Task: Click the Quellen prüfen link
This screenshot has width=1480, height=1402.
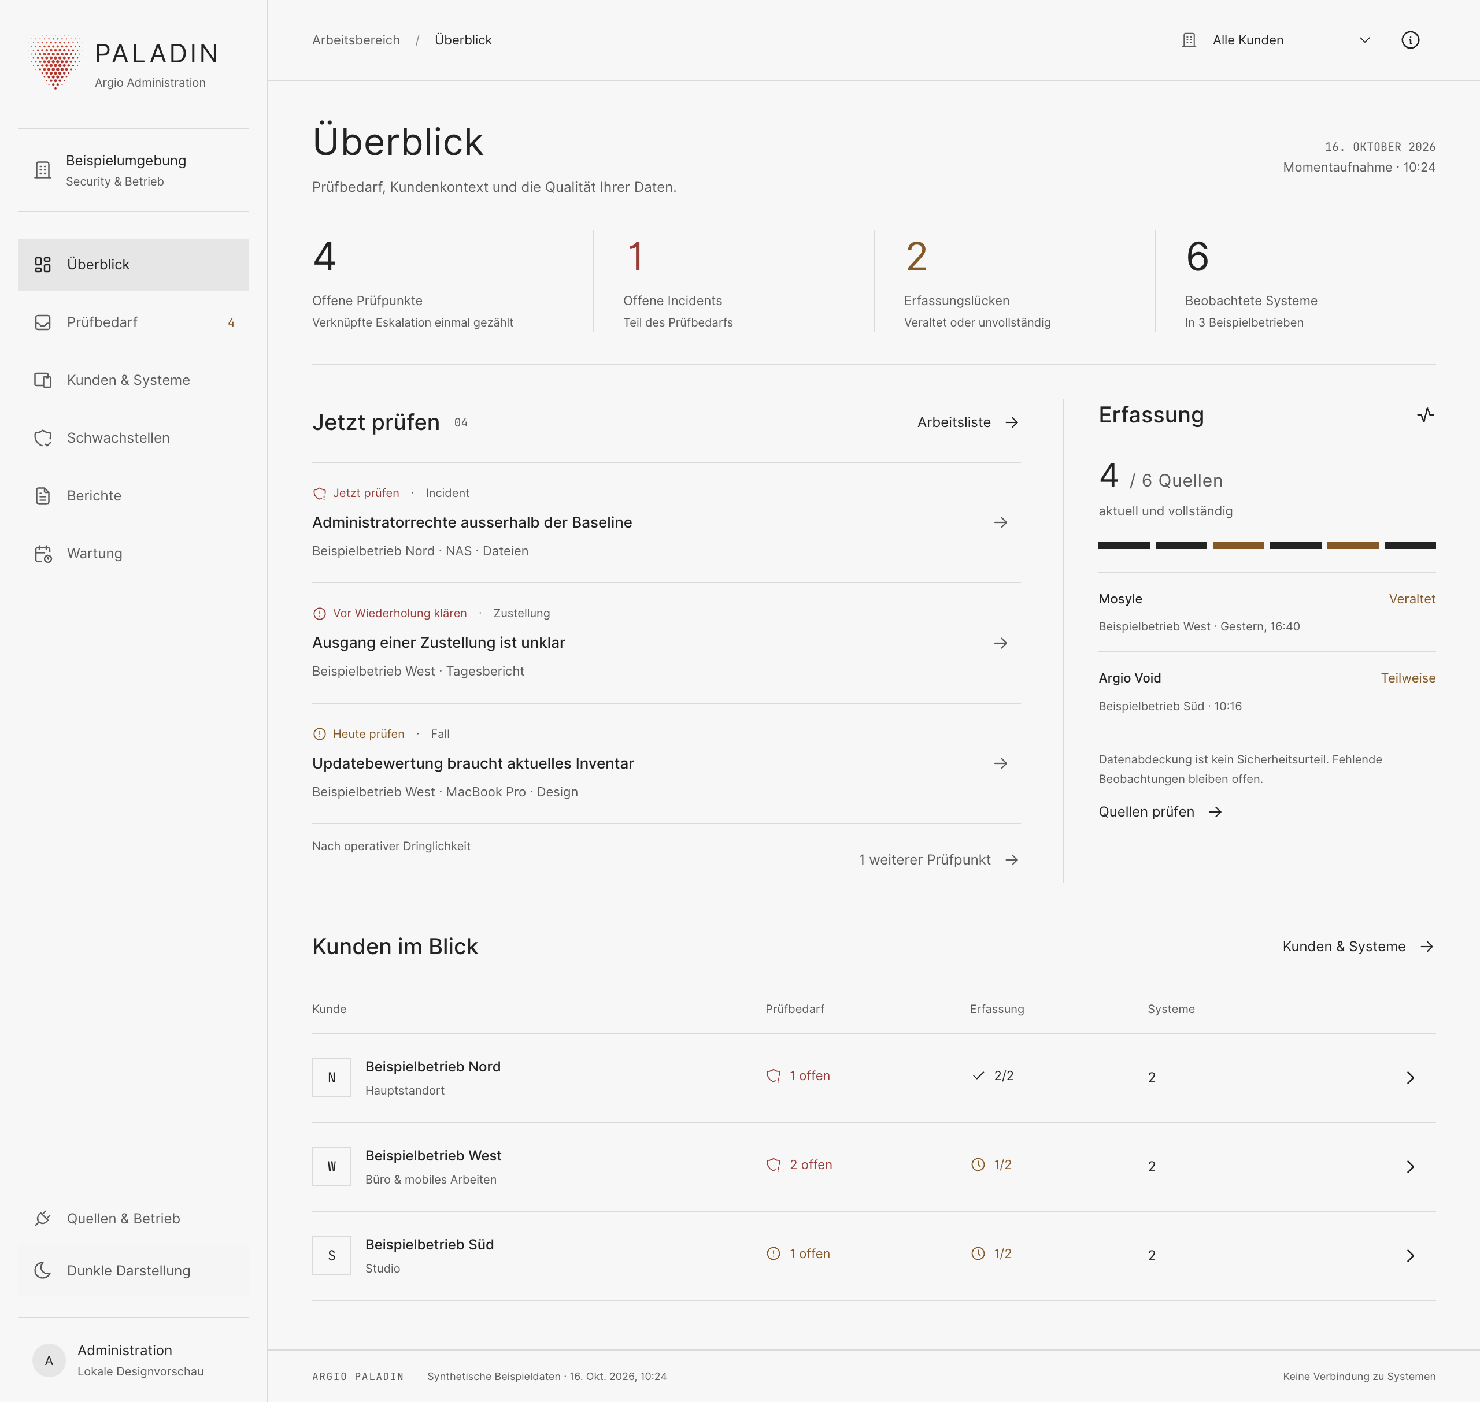Action: click(1160, 811)
